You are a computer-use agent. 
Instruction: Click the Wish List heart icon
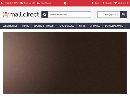[116, 3]
